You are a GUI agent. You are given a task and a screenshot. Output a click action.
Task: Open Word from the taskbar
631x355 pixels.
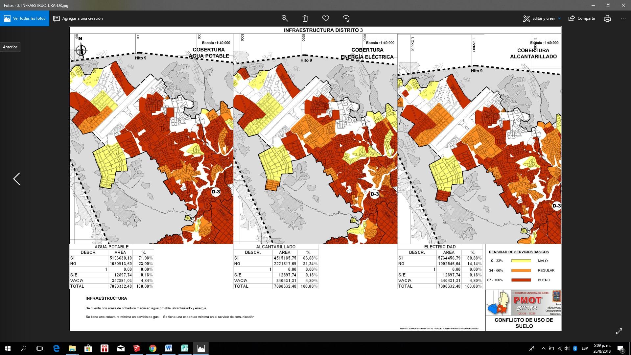pyautogui.click(x=169, y=348)
